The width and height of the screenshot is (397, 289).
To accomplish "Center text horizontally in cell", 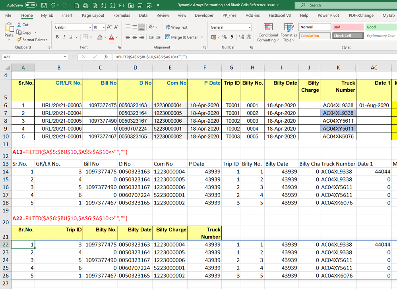I will pyautogui.click(x=135, y=37).
